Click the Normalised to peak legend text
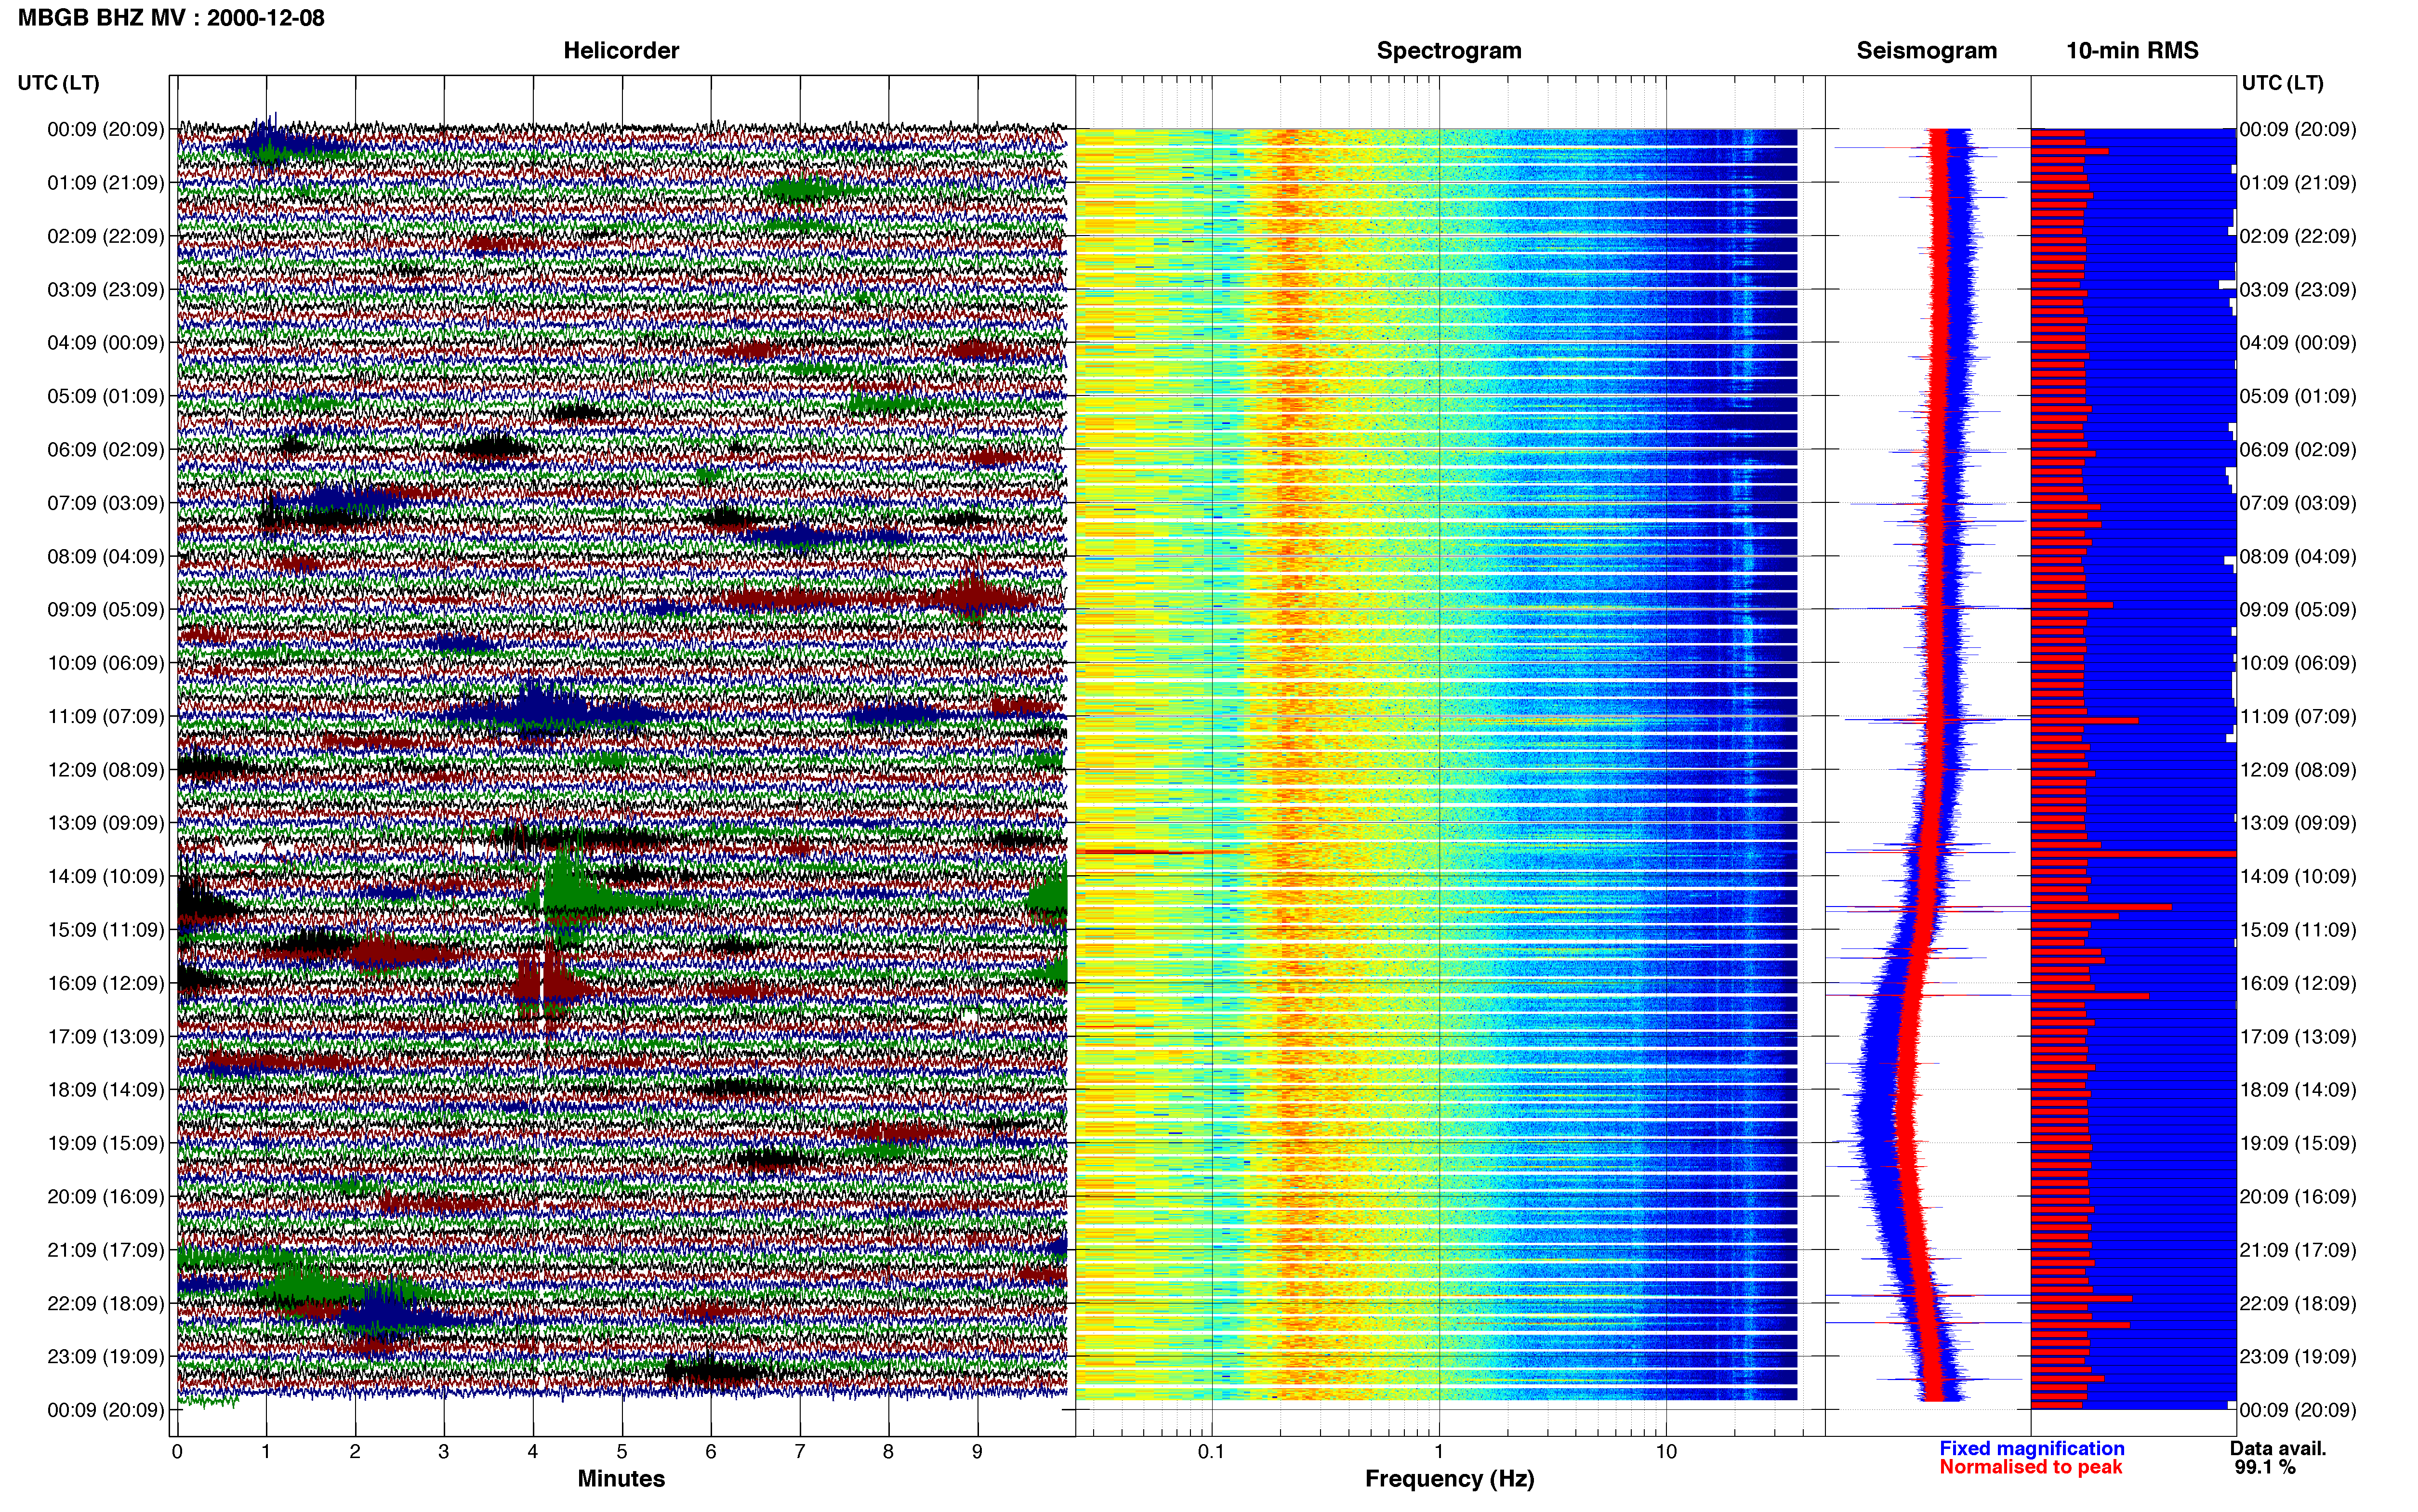Image resolution: width=2418 pixels, height=1512 pixels. pos(2031,1468)
